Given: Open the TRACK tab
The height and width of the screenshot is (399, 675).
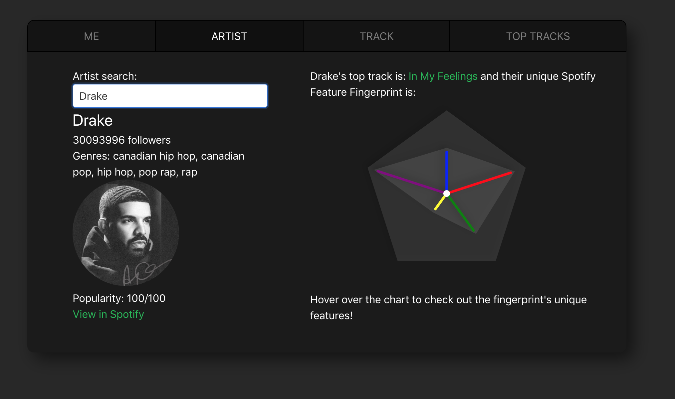Looking at the screenshot, I should click(376, 36).
